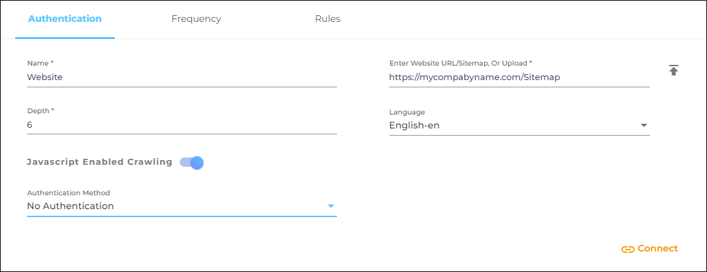Click the upload sitemap file icon

674,70
